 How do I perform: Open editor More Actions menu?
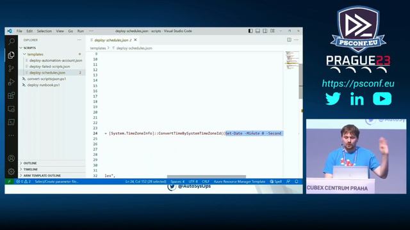coord(296,40)
